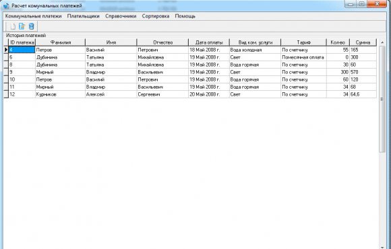Viewport: 391px width, 249px height.
Task: Click the Фамилия column header
Action: pos(61,42)
